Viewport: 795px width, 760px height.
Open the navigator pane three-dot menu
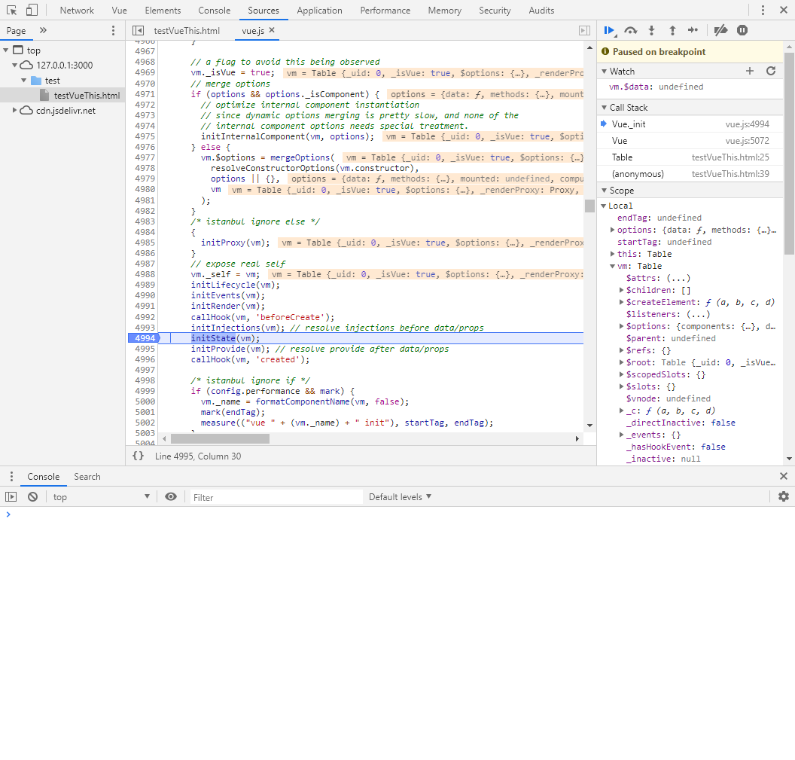(x=113, y=30)
